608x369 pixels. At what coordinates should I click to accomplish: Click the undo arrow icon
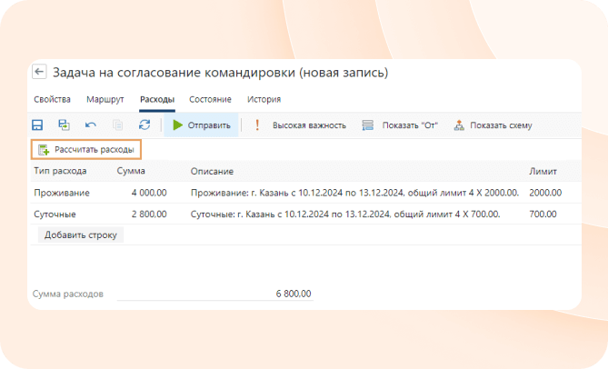[90, 125]
